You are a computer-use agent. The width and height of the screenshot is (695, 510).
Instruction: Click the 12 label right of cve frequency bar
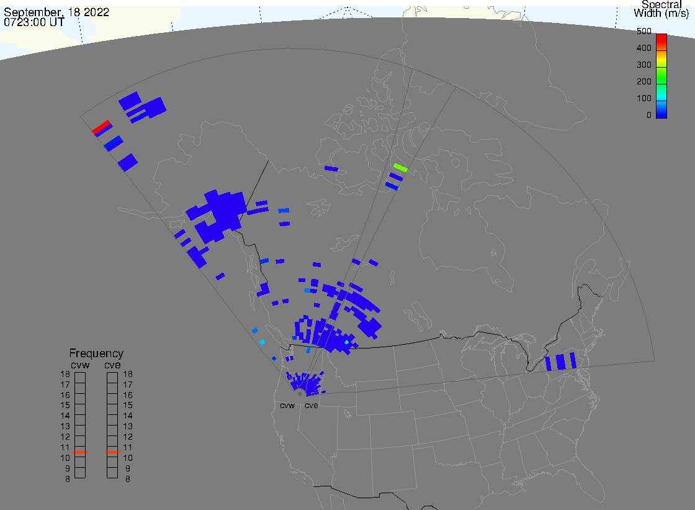click(128, 437)
